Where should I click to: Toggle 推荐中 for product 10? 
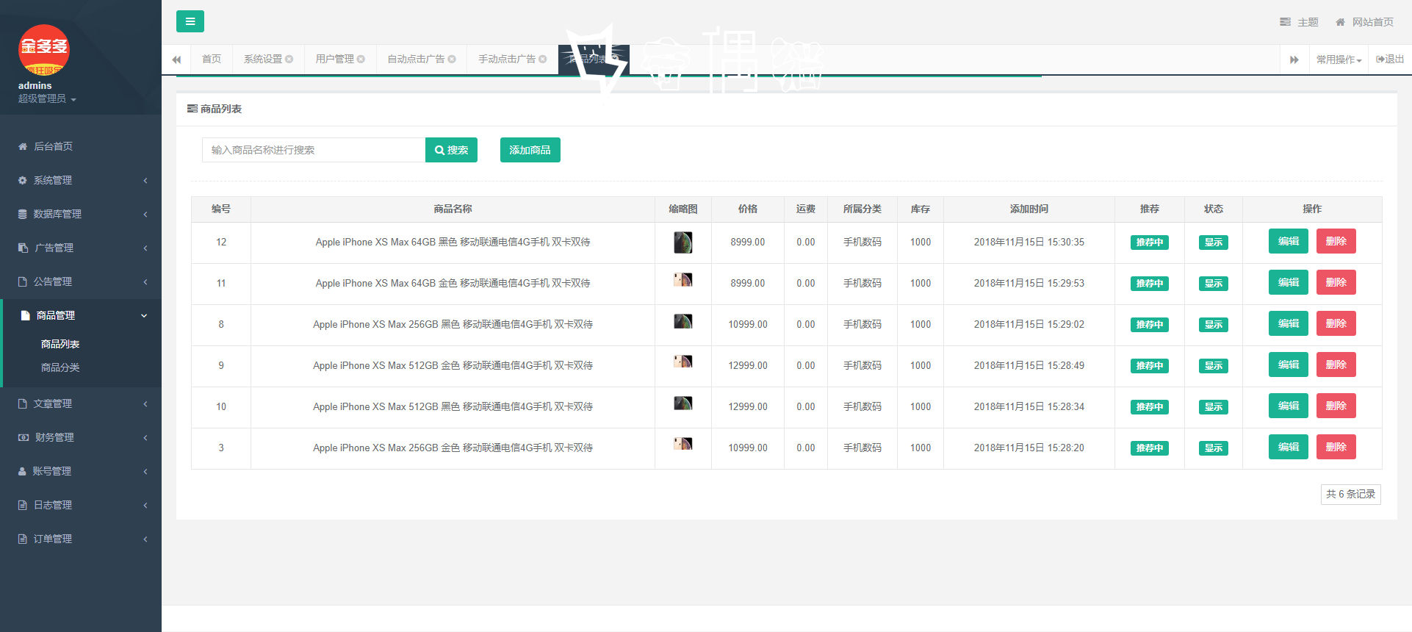point(1150,407)
